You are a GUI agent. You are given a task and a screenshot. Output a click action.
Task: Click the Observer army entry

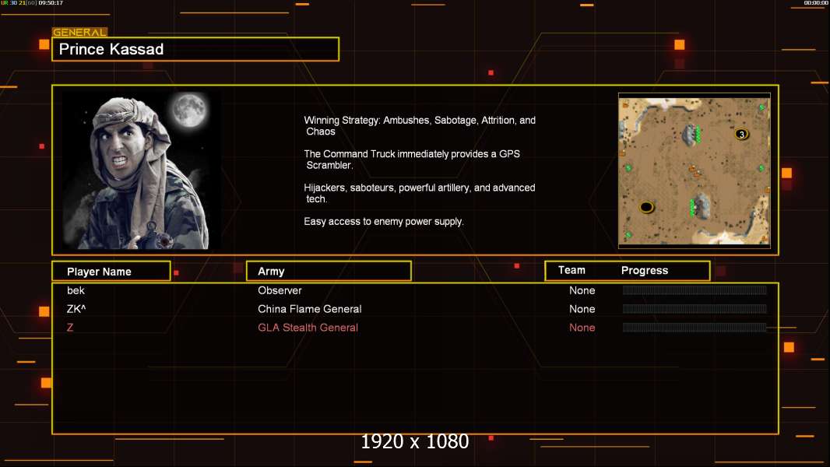[280, 290]
